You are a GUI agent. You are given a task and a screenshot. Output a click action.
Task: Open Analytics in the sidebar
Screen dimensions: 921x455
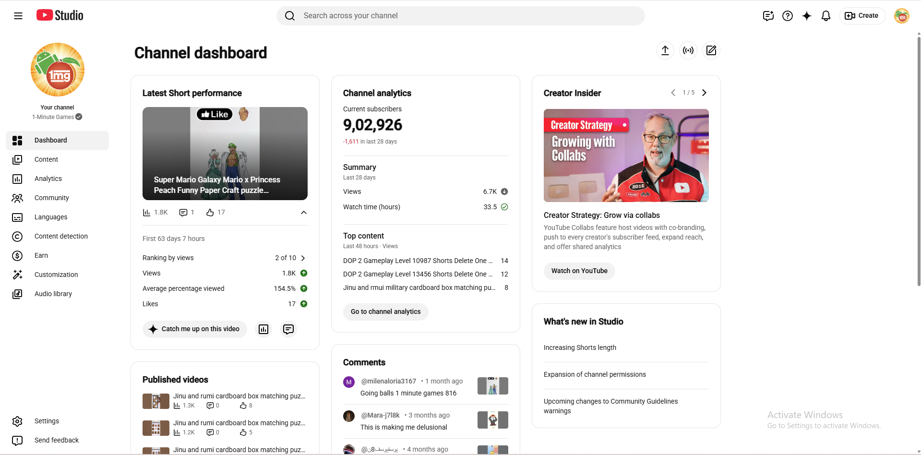[x=58, y=179]
